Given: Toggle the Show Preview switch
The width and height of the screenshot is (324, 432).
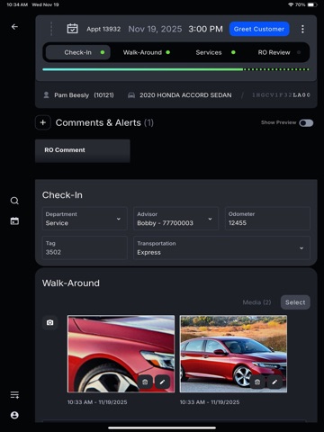Looking at the screenshot, I should click(306, 123).
